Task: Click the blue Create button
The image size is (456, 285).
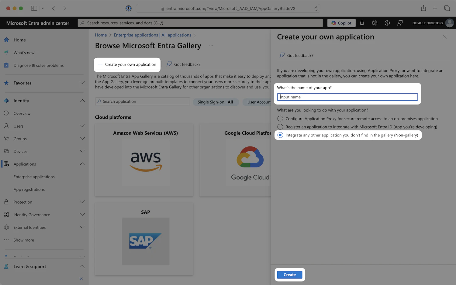Action: [290, 275]
